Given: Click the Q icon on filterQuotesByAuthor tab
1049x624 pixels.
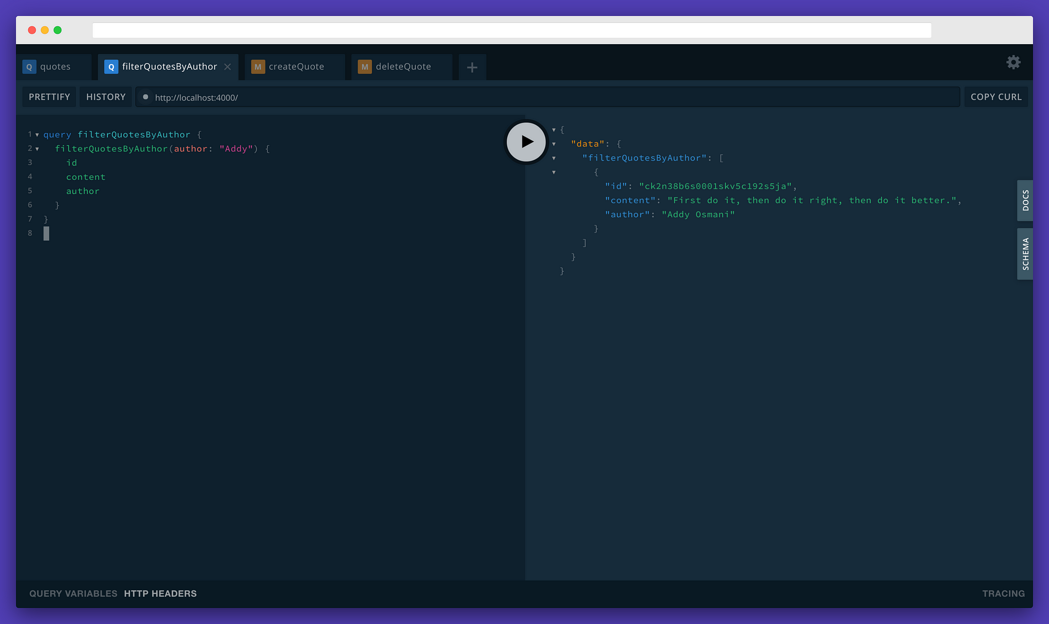Looking at the screenshot, I should 111,67.
